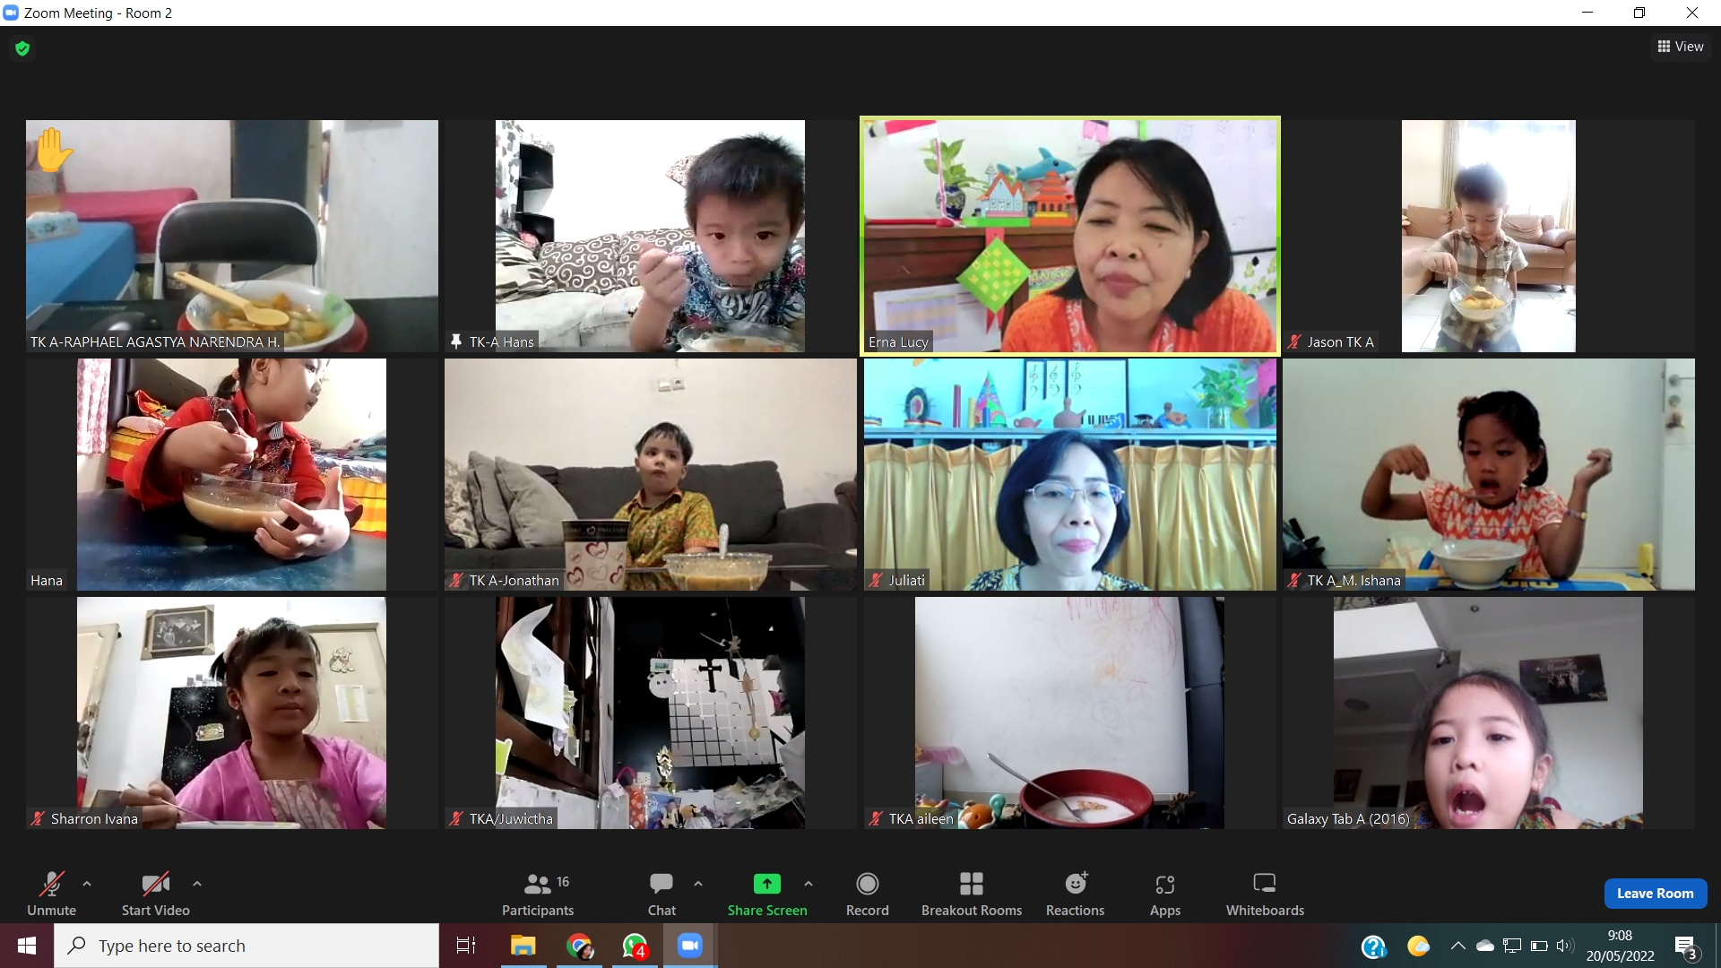
Task: Open the Reactions menu
Action: 1076,894
